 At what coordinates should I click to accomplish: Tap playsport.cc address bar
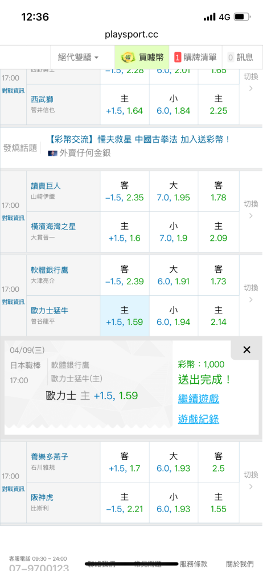(x=131, y=35)
